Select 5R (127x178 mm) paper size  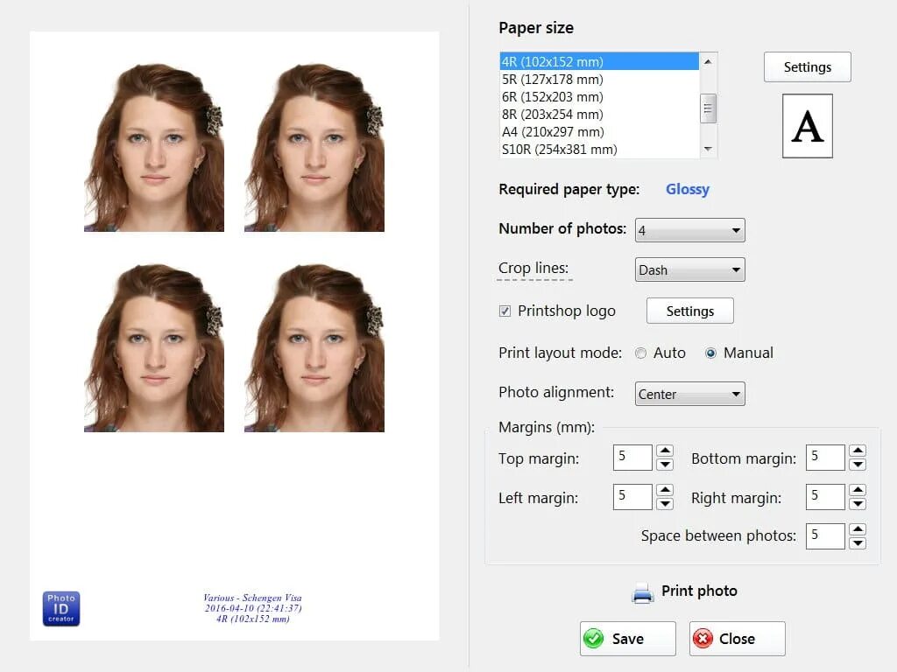point(599,79)
